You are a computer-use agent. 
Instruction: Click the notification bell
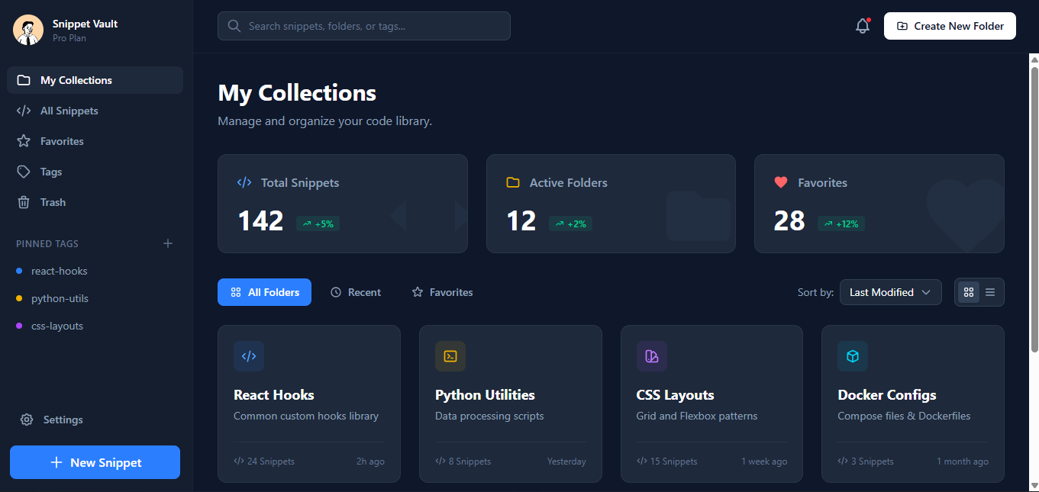click(862, 25)
